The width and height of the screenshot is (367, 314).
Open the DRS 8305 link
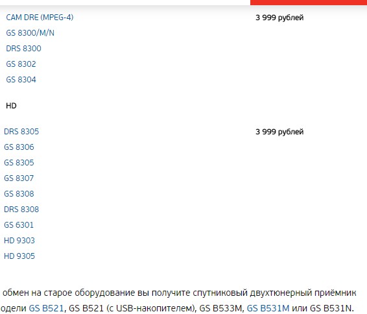point(21,131)
